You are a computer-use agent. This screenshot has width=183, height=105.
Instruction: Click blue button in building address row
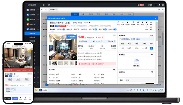pos(151,48)
